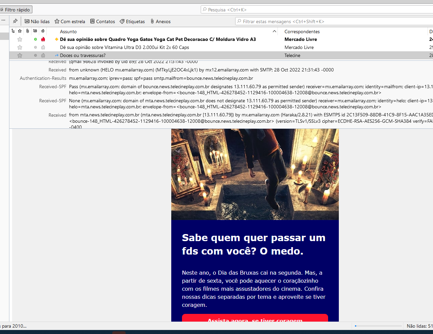Click the Assunto column sort arrow
The image size is (433, 334).
[274, 31]
